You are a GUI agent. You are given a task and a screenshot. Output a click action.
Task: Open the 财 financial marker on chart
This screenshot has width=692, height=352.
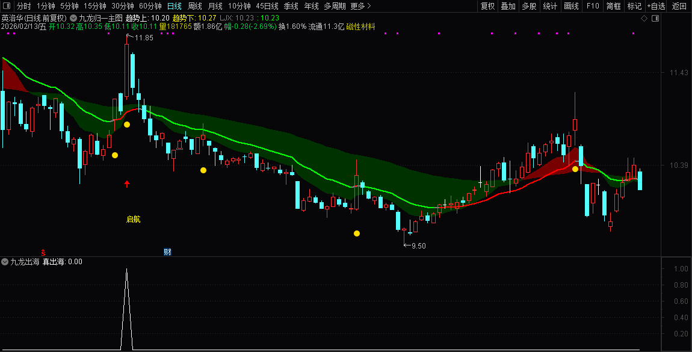tap(167, 252)
